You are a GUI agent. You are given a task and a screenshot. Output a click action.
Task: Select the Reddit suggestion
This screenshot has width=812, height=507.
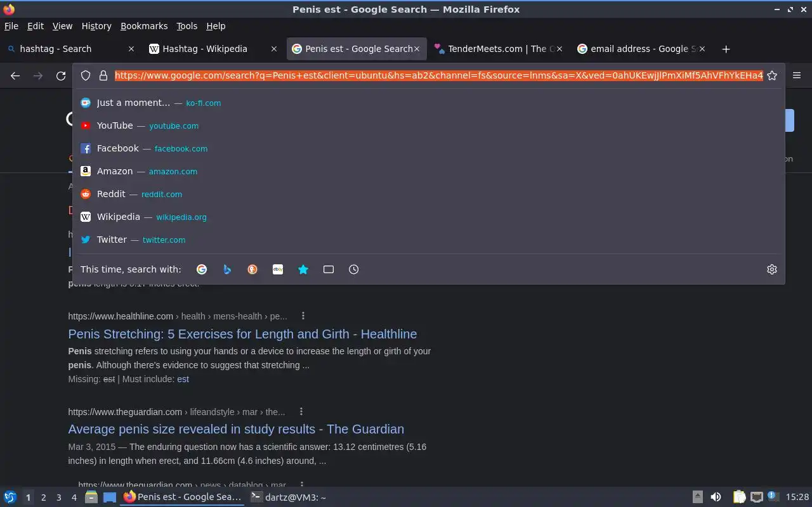(x=428, y=194)
